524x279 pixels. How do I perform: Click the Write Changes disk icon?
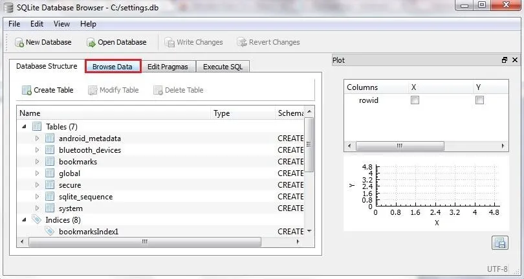(x=169, y=43)
